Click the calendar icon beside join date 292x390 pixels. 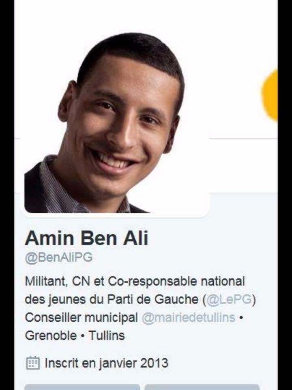[x=33, y=363]
